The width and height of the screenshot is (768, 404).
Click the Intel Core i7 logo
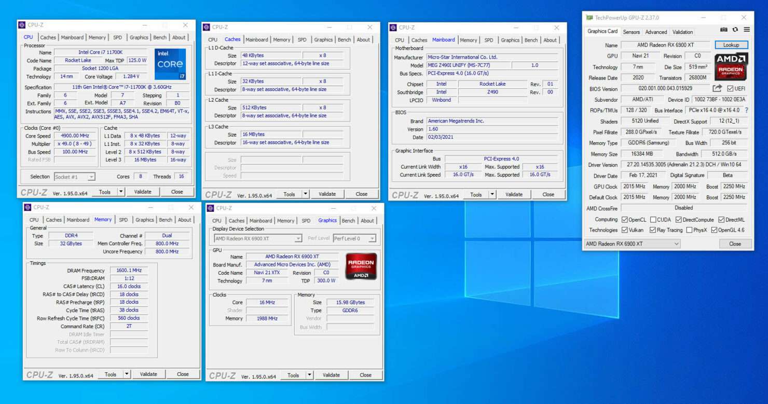point(170,64)
